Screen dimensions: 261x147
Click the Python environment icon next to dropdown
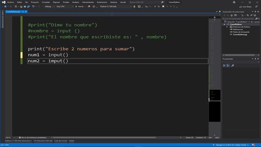[x=134, y=7]
